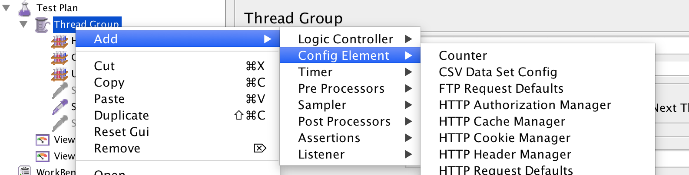Select the first red sampler icon under Thread Group
689x175 pixels.
(x=60, y=42)
